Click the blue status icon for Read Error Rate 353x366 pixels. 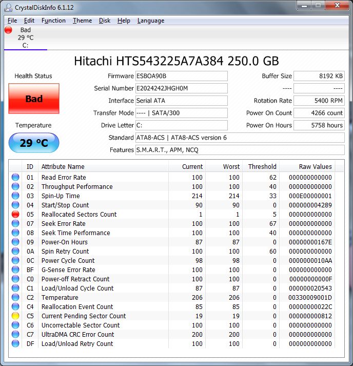pyautogui.click(x=15, y=177)
